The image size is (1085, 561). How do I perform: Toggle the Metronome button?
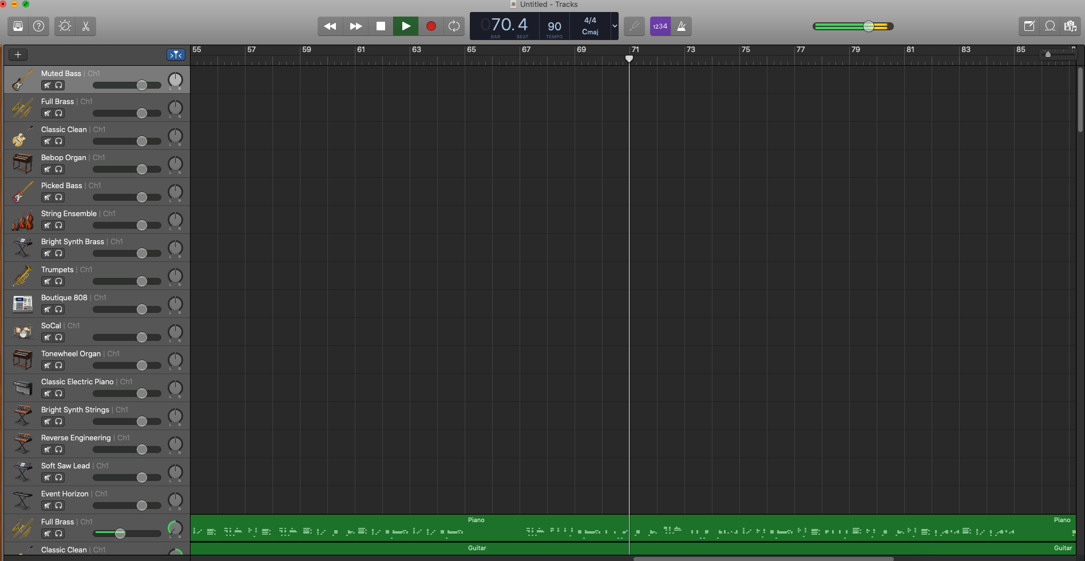tap(682, 26)
